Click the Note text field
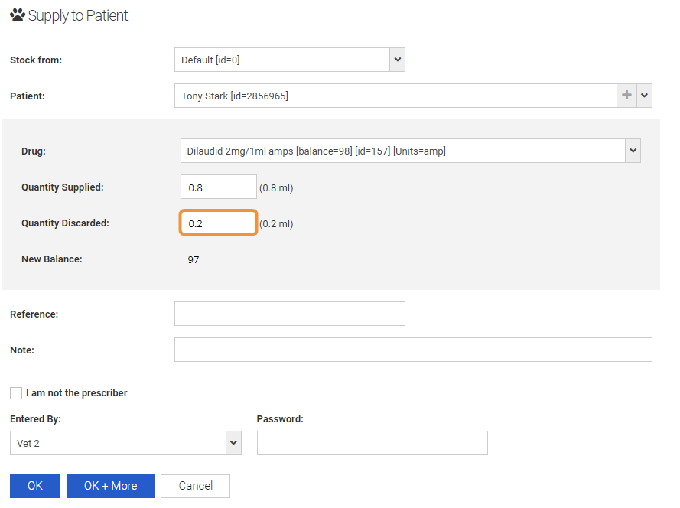680x508 pixels. point(413,350)
